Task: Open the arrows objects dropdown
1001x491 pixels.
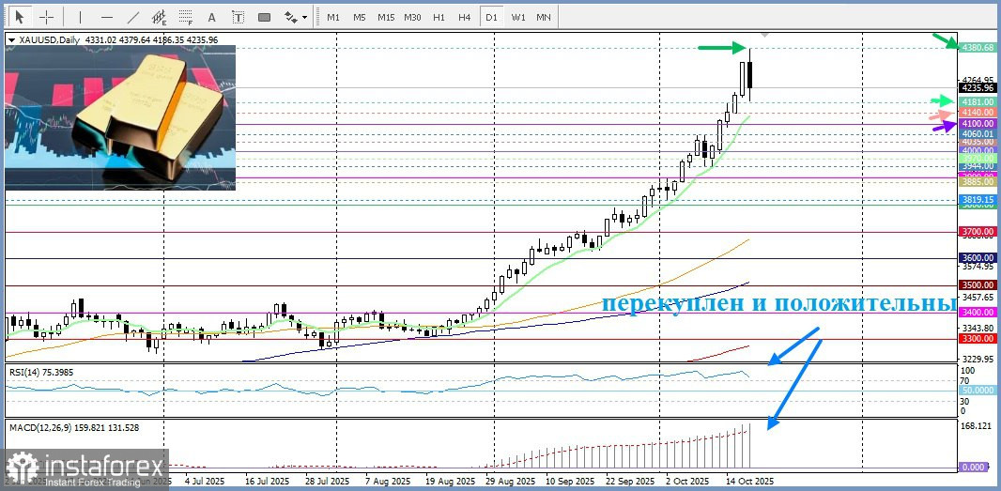Action: [295, 17]
